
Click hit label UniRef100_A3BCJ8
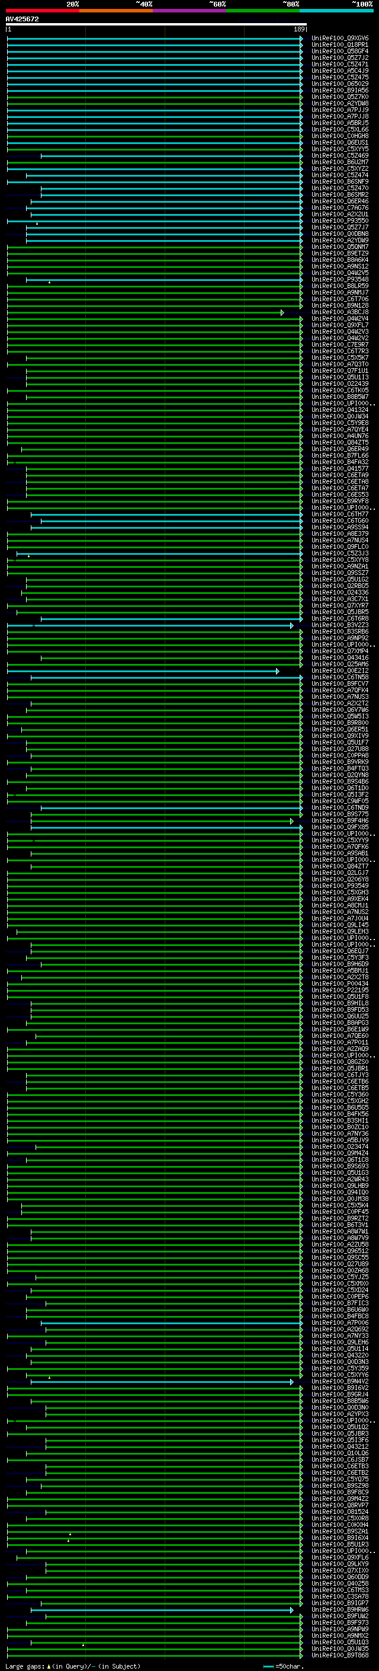340,312
